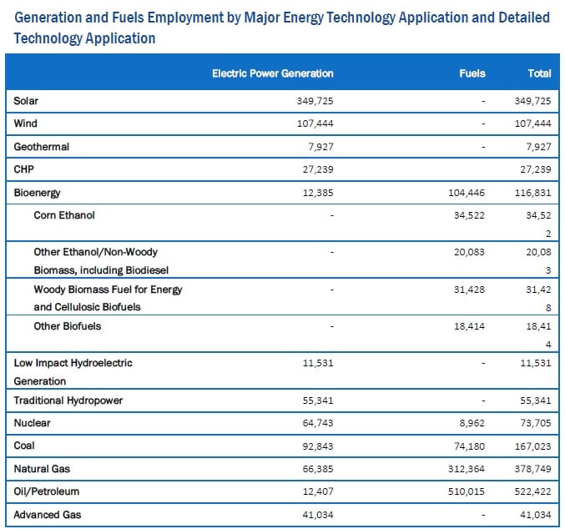Select the table title starting 'Generation and Fuels Employment'
Image resolution: width=565 pixels, height=529 pixels.
pyautogui.click(x=282, y=28)
